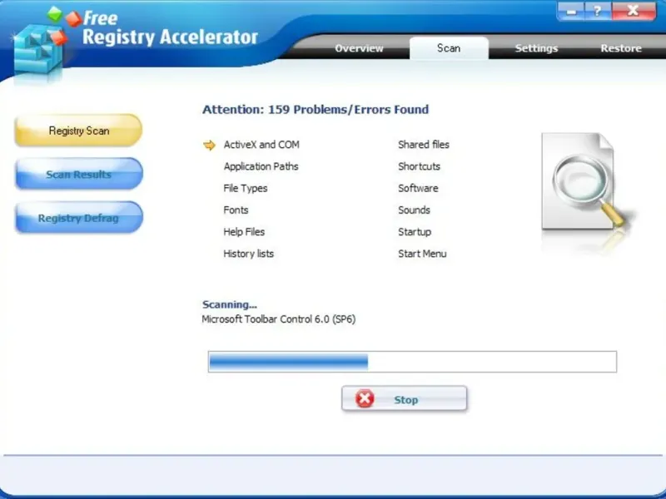Click the Start Menu category
Viewport: 666px width, 499px height.
coord(422,254)
